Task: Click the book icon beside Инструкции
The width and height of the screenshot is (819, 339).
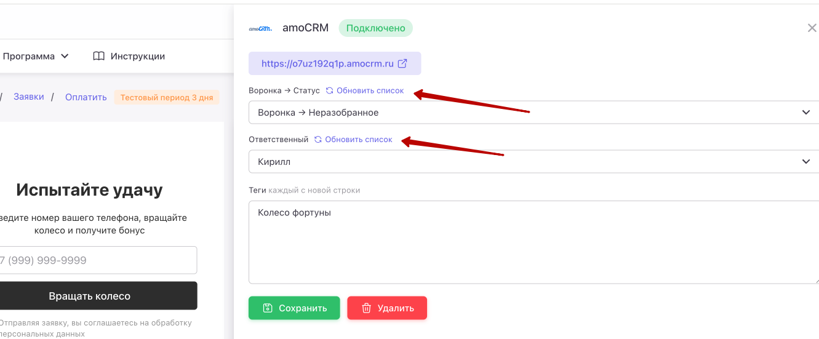Action: pos(98,56)
